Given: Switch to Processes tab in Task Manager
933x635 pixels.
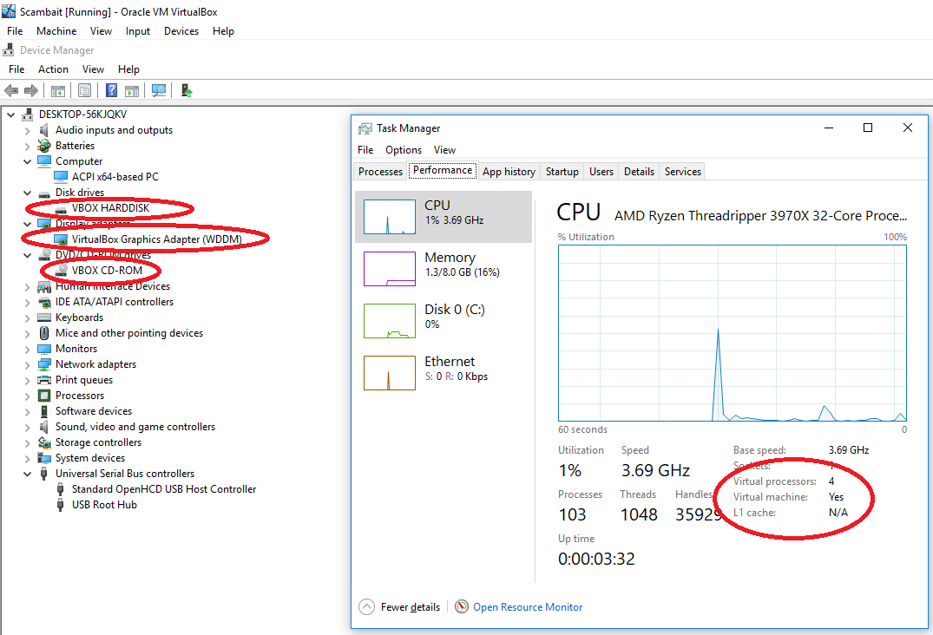Looking at the screenshot, I should coord(380,171).
